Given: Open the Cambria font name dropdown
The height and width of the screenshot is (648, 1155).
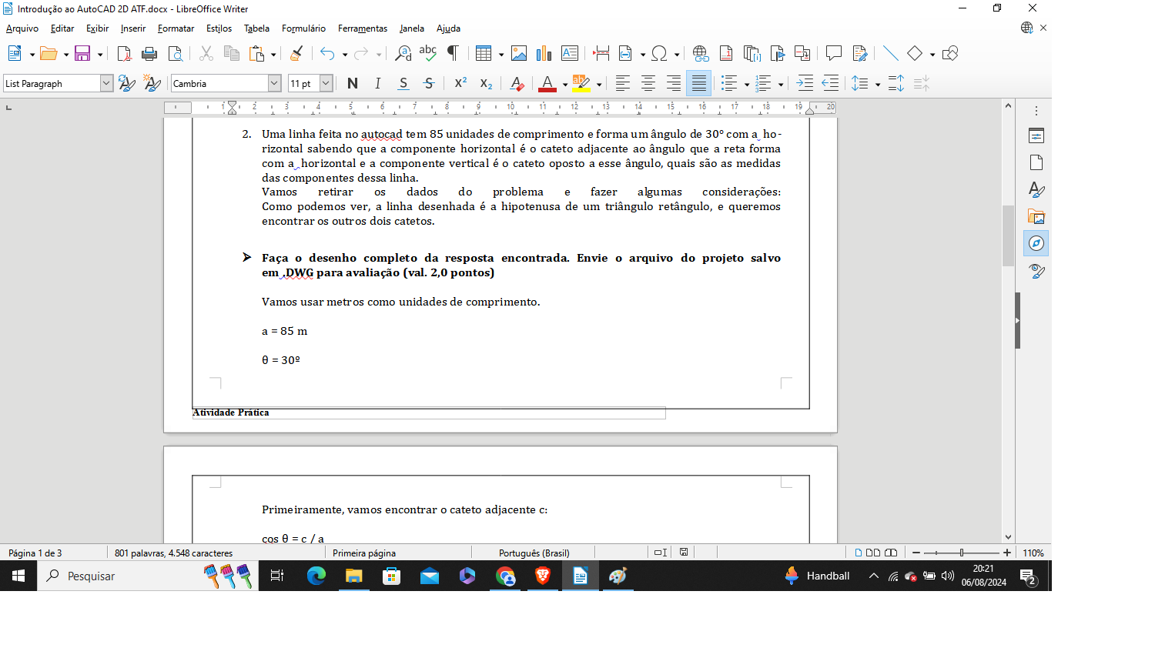Looking at the screenshot, I should point(274,83).
